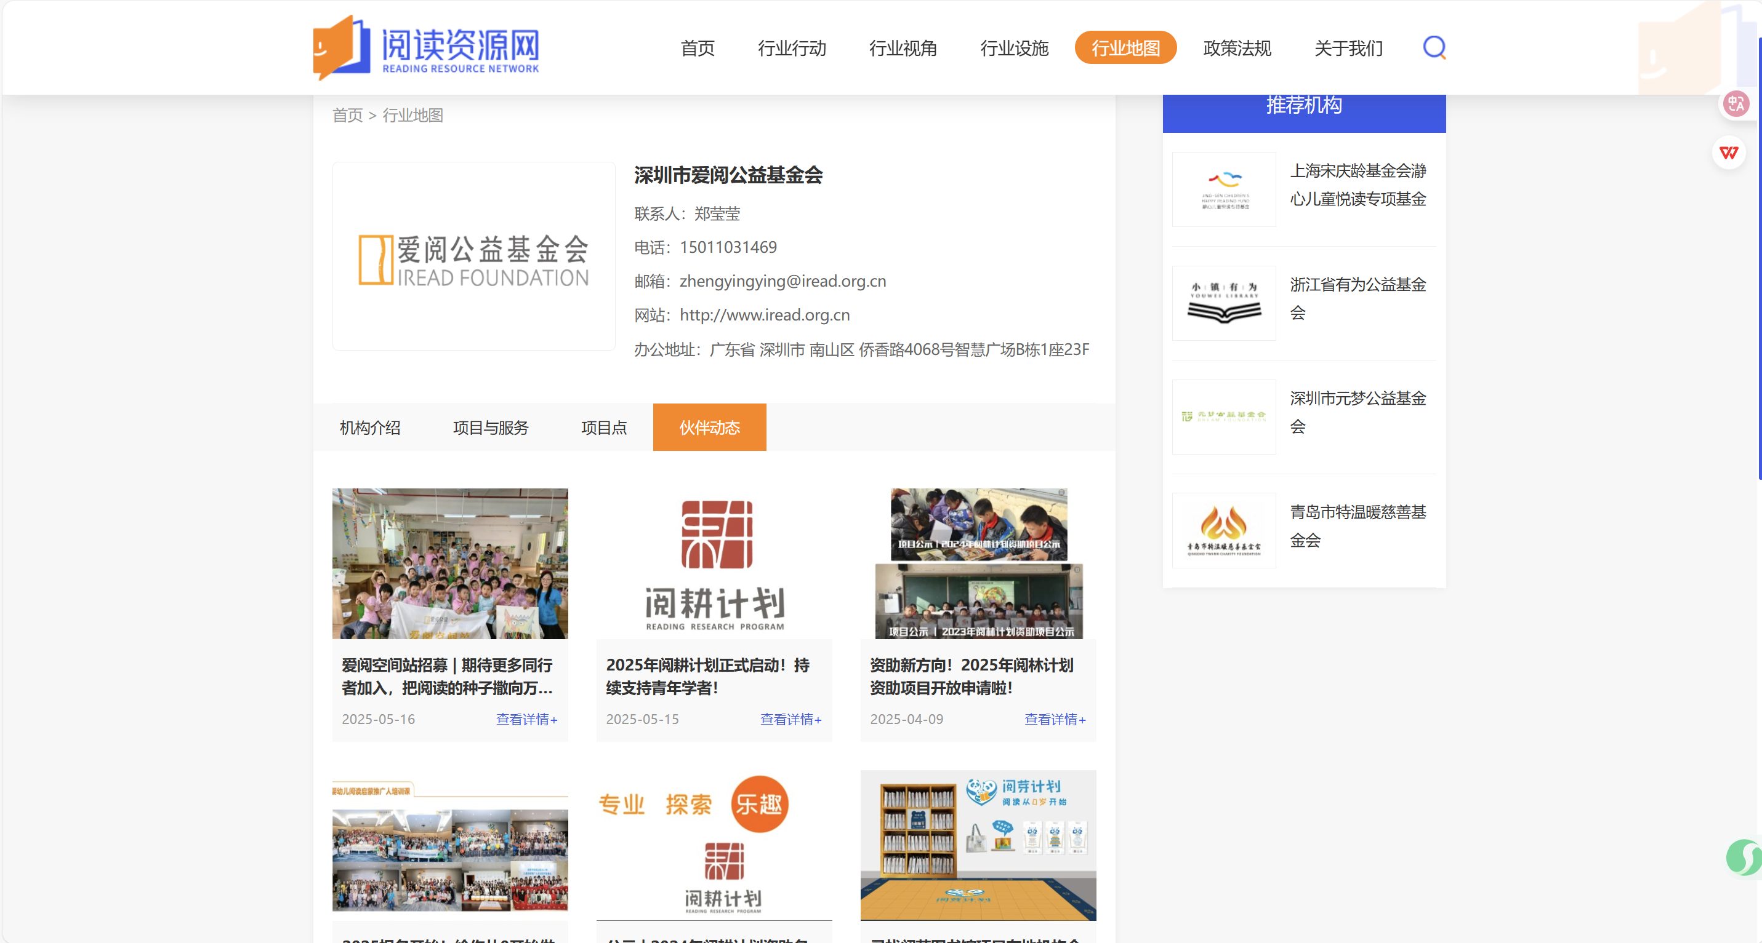Click the date 2025-04-09

pos(906,720)
